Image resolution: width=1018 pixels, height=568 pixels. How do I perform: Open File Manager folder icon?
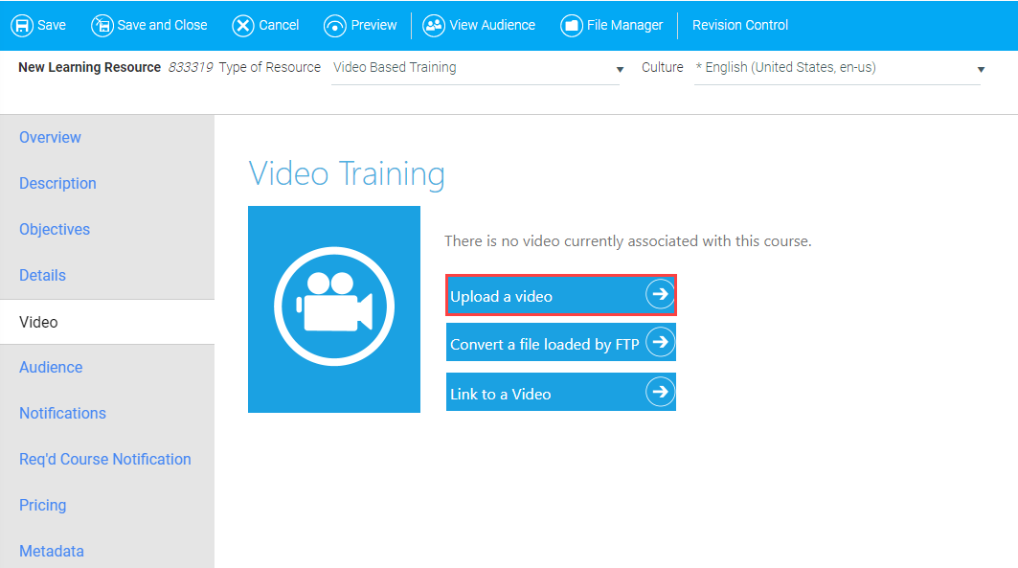click(x=572, y=26)
